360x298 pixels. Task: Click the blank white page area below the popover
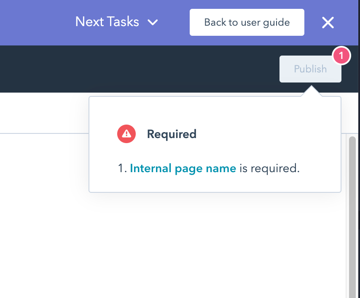(x=169, y=244)
